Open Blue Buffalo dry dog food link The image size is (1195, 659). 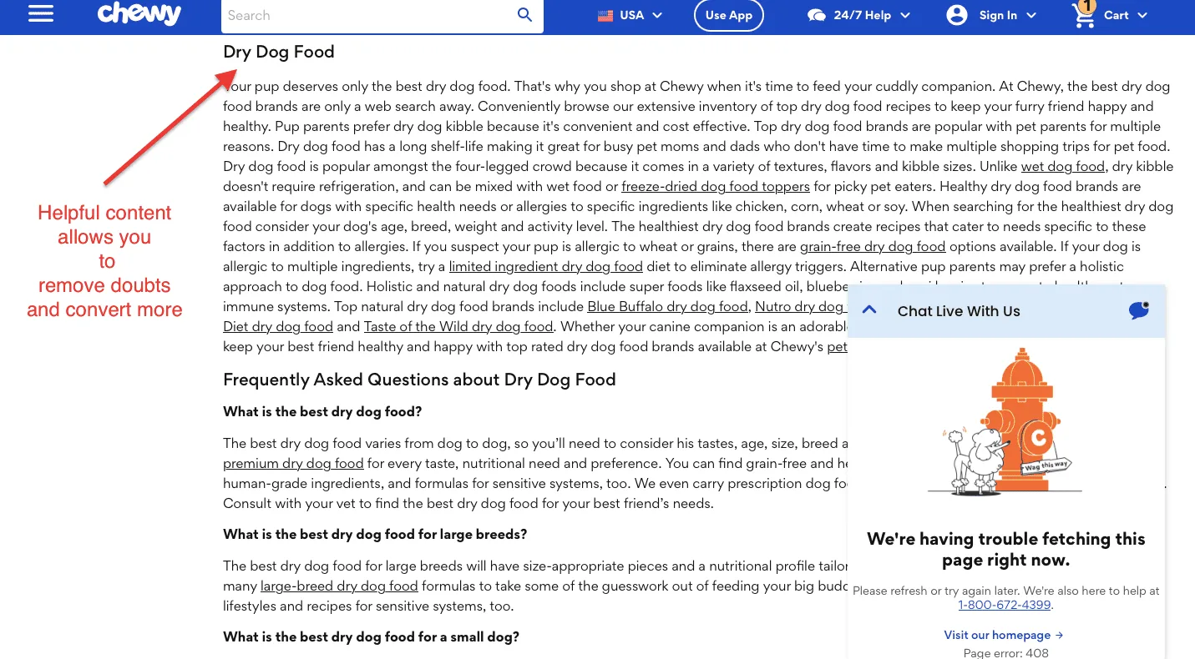[x=668, y=306]
